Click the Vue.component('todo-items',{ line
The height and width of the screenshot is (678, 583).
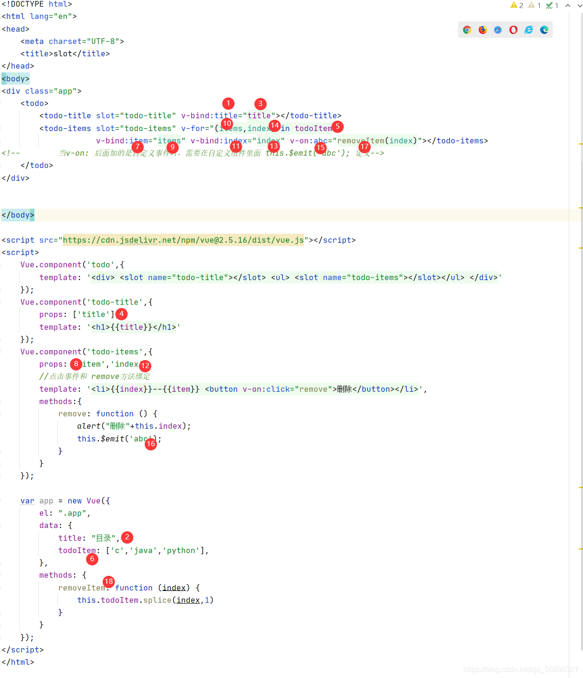[x=87, y=352]
